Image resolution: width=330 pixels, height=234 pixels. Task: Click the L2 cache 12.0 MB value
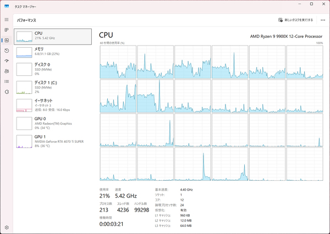coord(186,221)
